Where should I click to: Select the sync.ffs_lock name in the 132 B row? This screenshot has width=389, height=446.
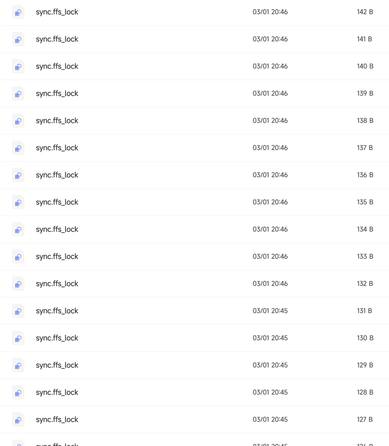tap(57, 284)
